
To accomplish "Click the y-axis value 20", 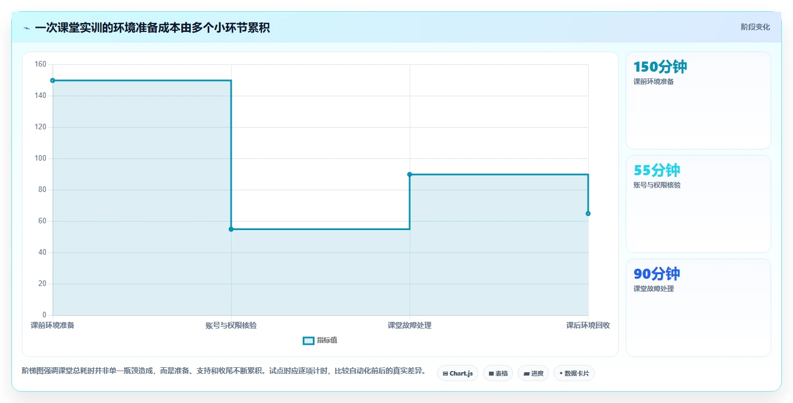I will (x=43, y=284).
